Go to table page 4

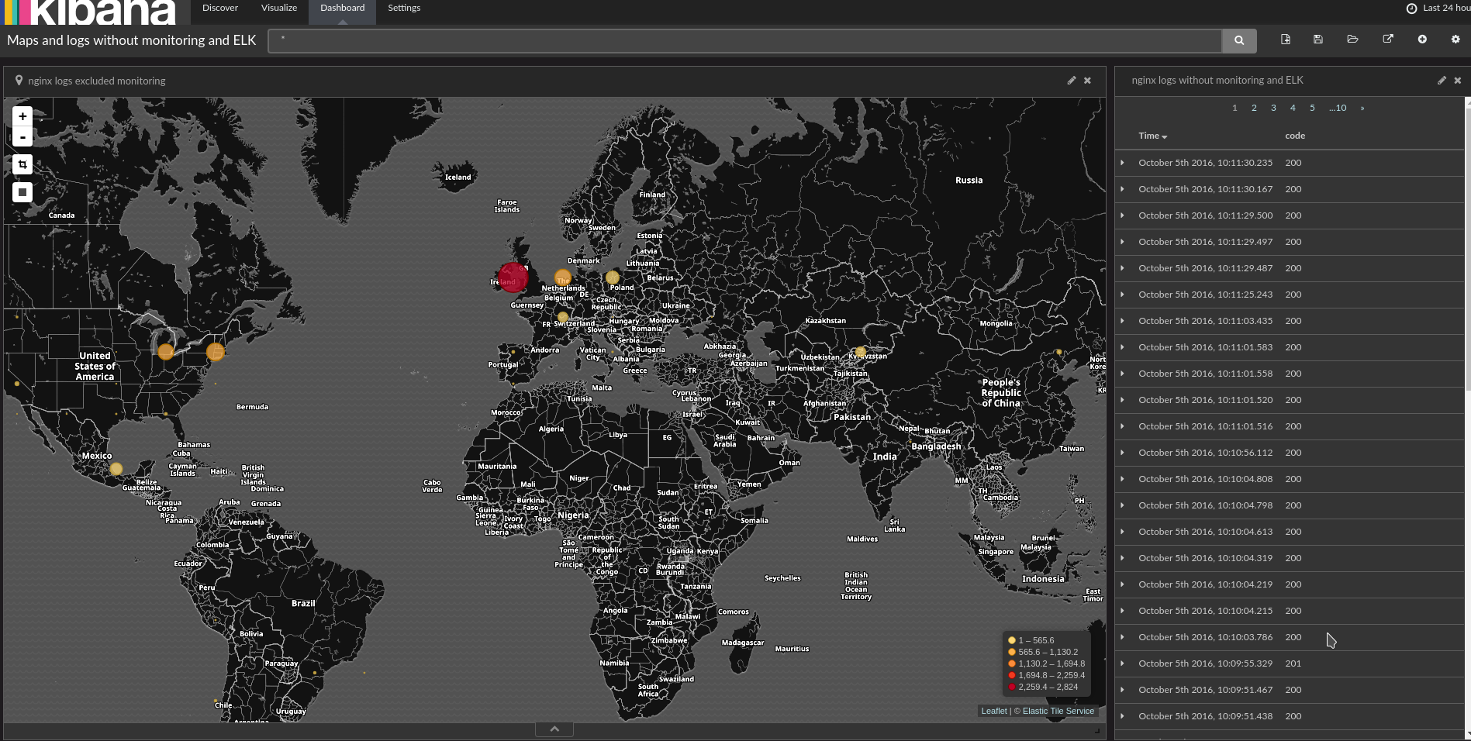point(1293,108)
